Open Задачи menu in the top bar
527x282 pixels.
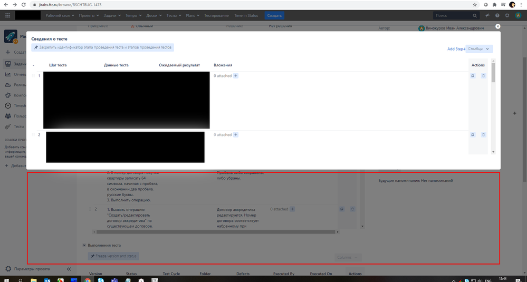tap(112, 15)
